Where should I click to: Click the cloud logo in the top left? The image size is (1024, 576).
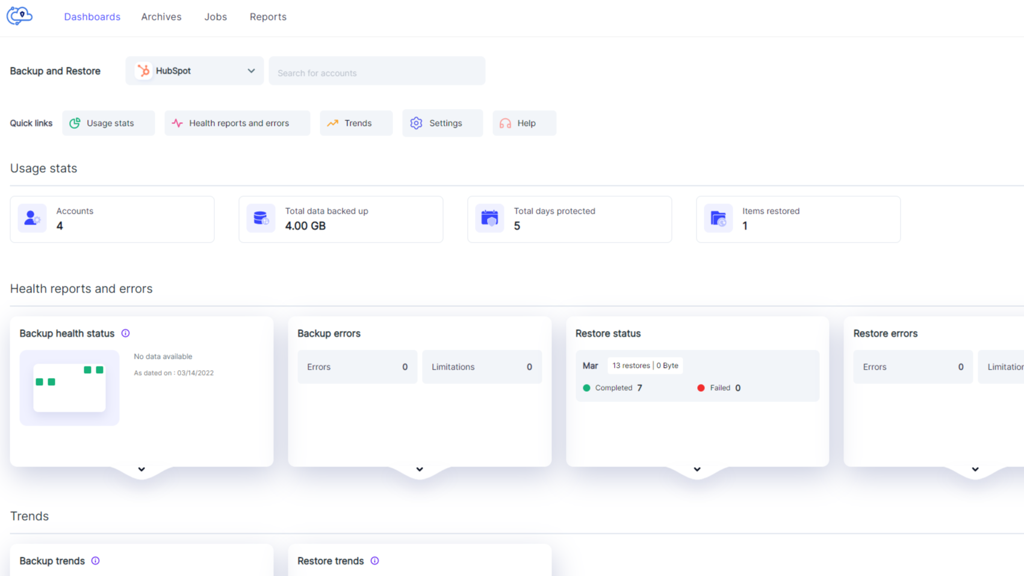[19, 16]
